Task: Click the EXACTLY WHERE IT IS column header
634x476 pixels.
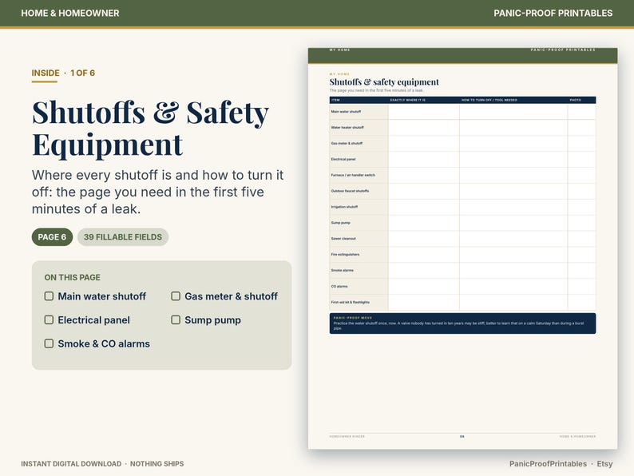Action: 407,100
